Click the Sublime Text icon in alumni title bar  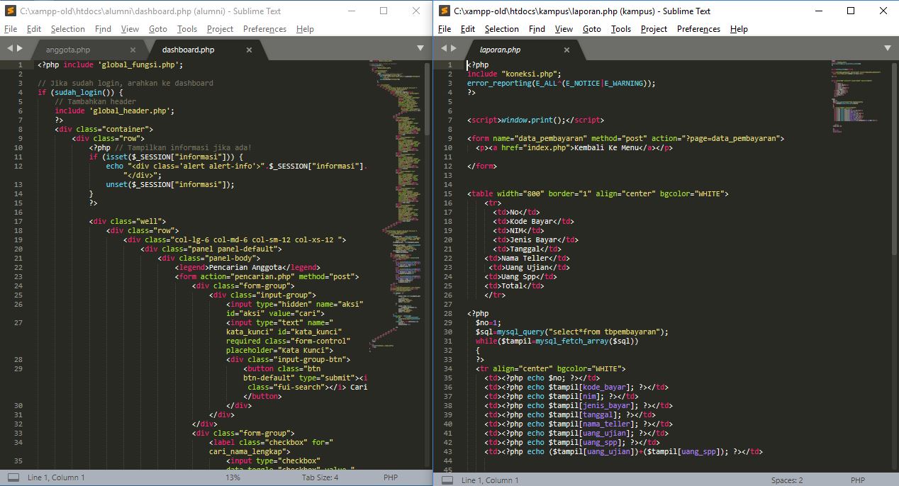[x=10, y=11]
